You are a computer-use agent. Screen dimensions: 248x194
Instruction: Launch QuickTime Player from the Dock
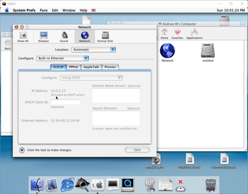128,185
